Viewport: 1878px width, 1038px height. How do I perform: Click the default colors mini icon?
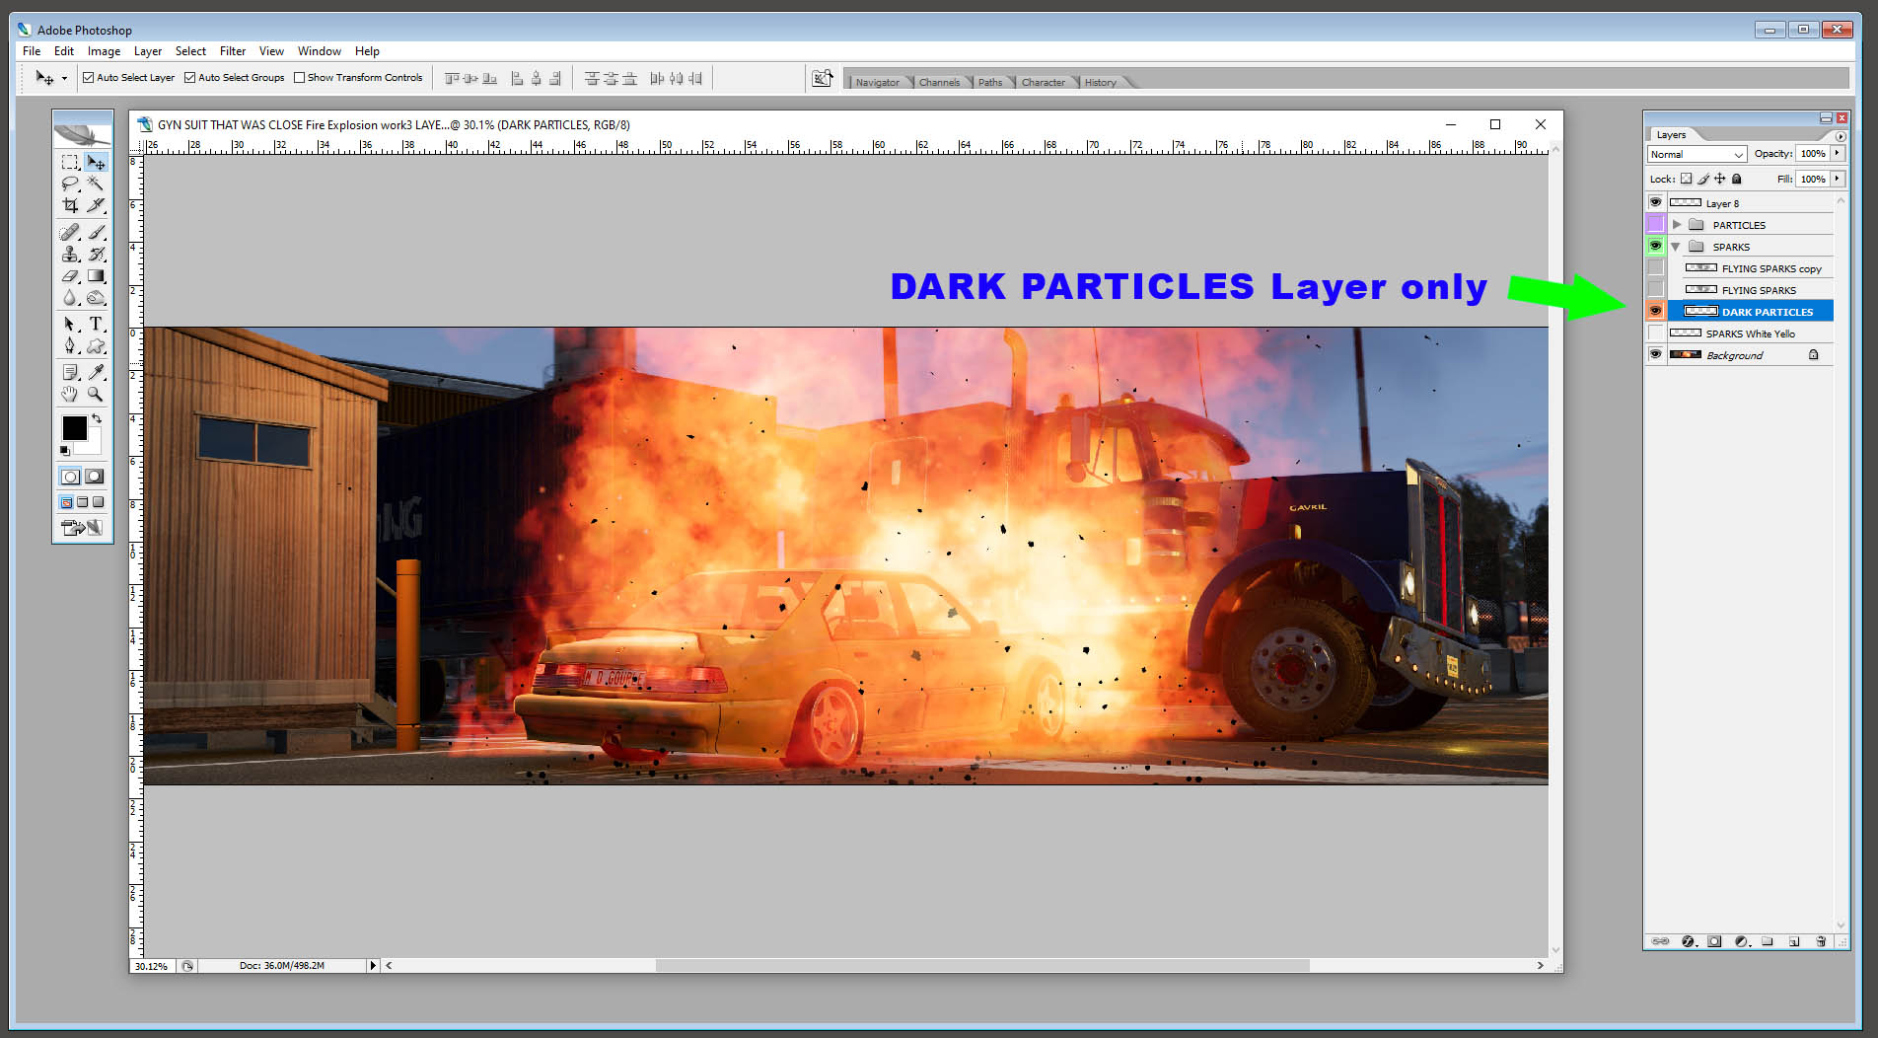[x=65, y=451]
